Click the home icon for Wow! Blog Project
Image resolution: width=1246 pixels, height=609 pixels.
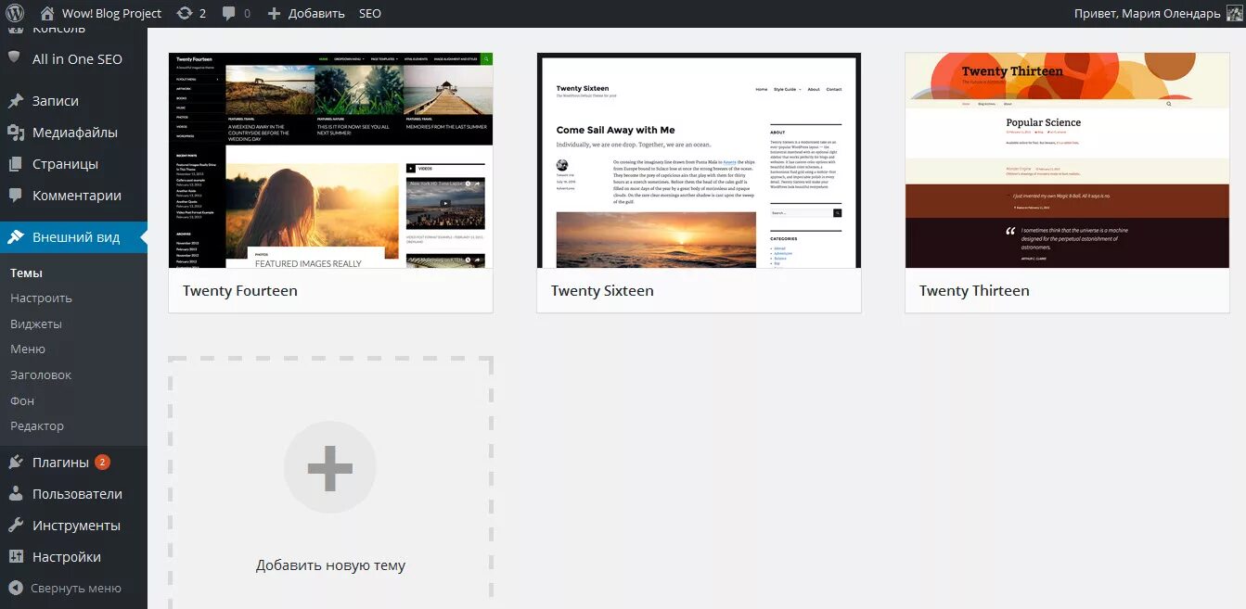[47, 13]
